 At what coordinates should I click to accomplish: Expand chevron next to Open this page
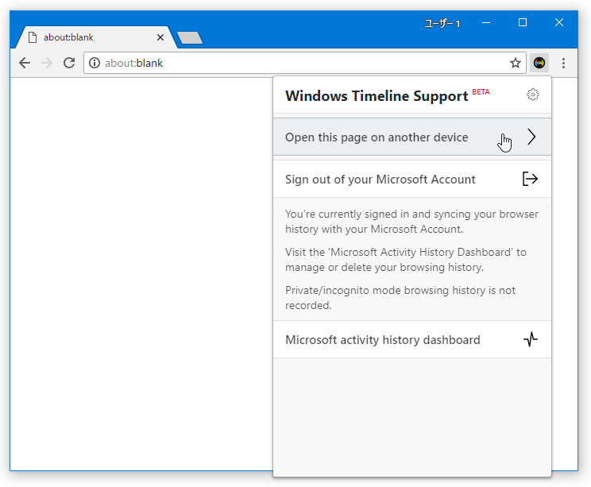(531, 137)
